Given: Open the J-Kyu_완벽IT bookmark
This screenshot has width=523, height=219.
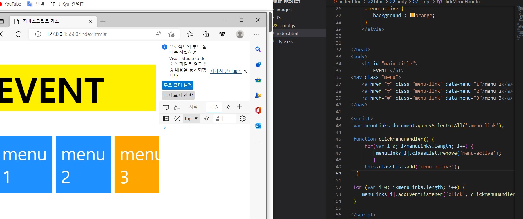Looking at the screenshot, I should pyautogui.click(x=67, y=4).
